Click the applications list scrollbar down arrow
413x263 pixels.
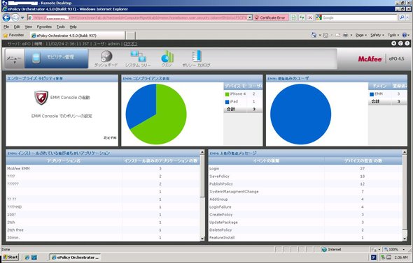point(202,239)
